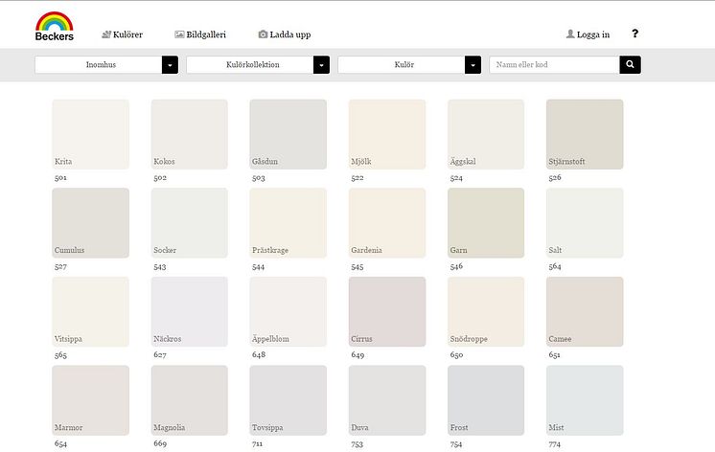Open the Kulörkollektion dropdown
This screenshot has height=452, width=715.
[258, 65]
